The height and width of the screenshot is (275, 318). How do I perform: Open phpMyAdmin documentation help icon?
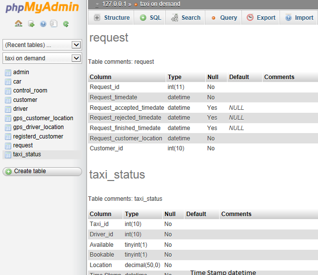click(x=43, y=23)
